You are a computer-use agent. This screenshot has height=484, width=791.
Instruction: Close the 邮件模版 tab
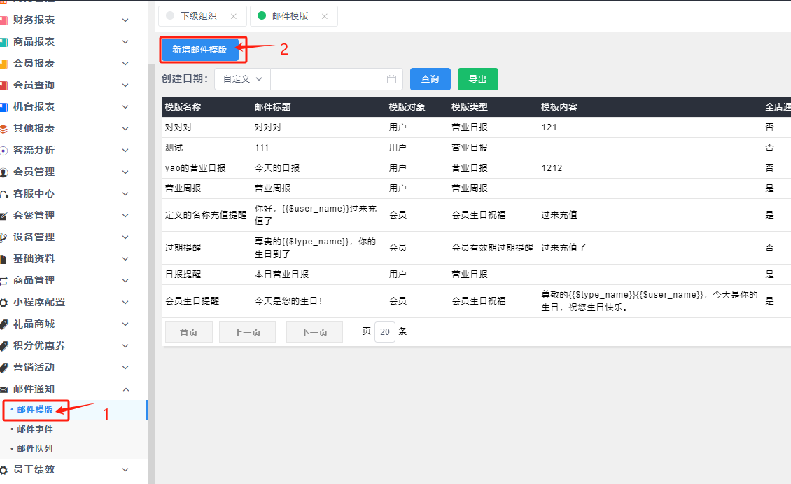coord(324,16)
